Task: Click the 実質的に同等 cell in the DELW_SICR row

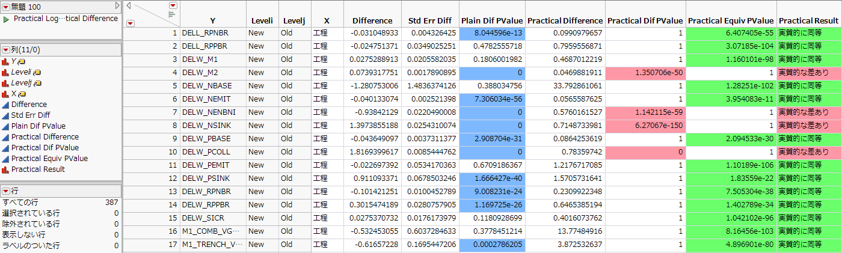Action: pos(809,218)
